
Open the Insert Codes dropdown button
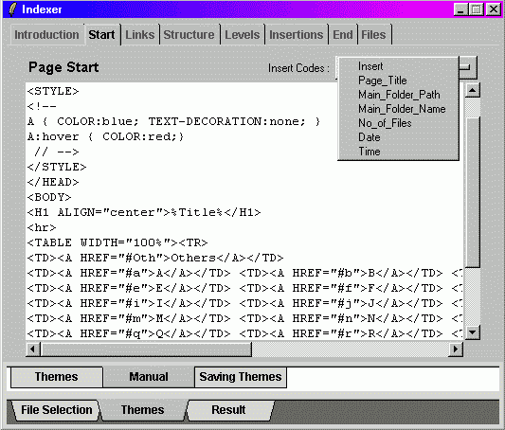(468, 67)
